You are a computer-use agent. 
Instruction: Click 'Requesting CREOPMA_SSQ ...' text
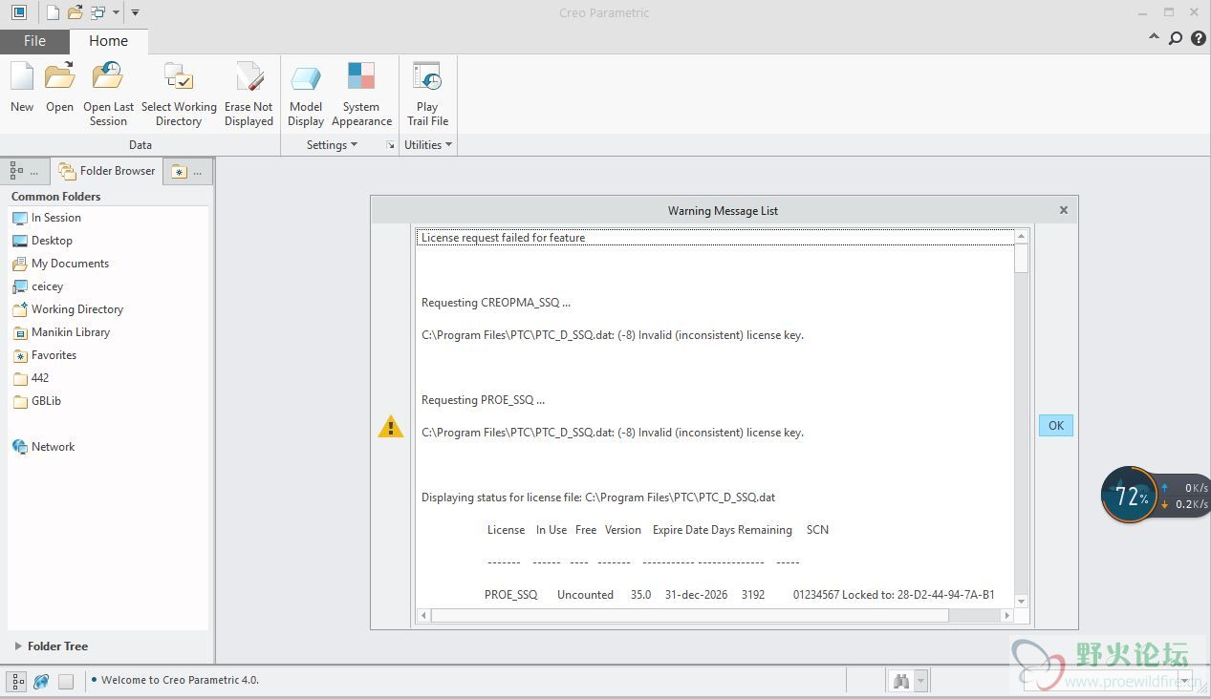point(495,303)
